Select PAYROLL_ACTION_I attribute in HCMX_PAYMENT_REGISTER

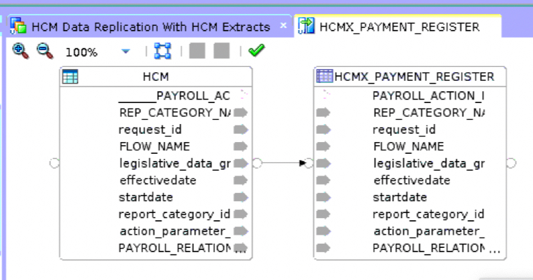point(428,95)
